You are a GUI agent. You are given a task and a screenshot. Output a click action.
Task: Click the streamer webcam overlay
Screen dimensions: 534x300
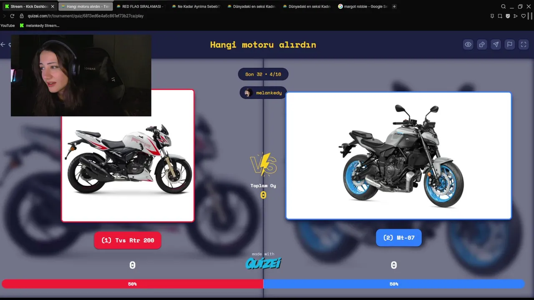[81, 75]
